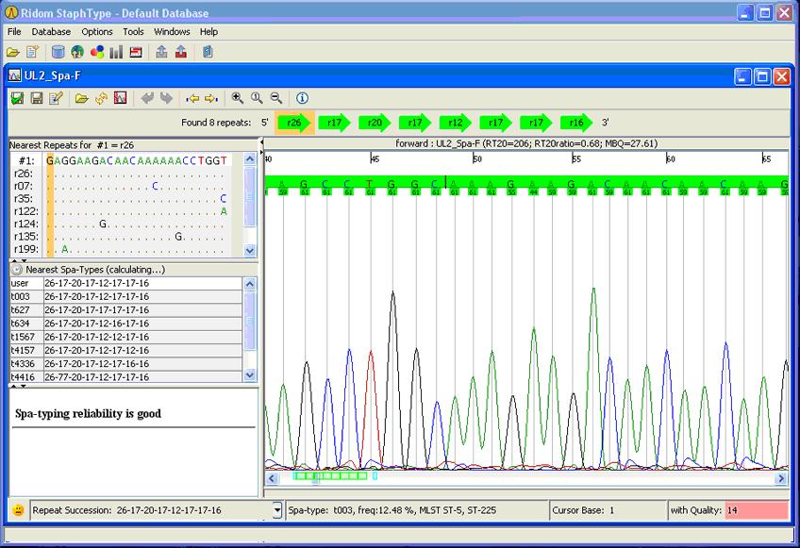Click down arrow of Nearest Spa-Types scrollbar
Screen dimensions: 800x548
(x=249, y=375)
